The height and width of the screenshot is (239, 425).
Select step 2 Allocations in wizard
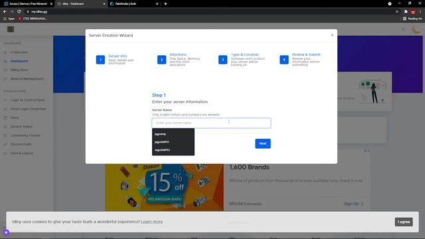(179, 59)
